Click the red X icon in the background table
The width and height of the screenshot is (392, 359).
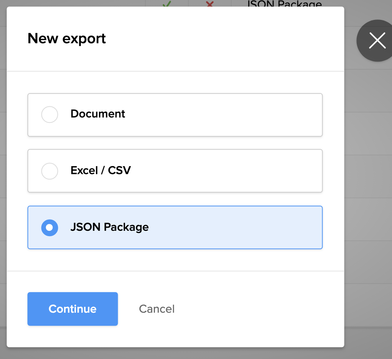point(209,4)
